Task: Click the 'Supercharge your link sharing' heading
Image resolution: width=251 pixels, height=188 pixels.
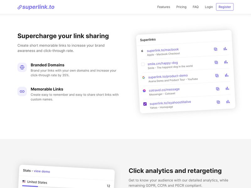Action: click(63, 36)
